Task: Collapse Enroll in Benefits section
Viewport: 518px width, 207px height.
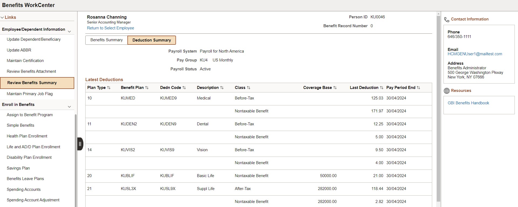Action: pyautogui.click(x=69, y=106)
